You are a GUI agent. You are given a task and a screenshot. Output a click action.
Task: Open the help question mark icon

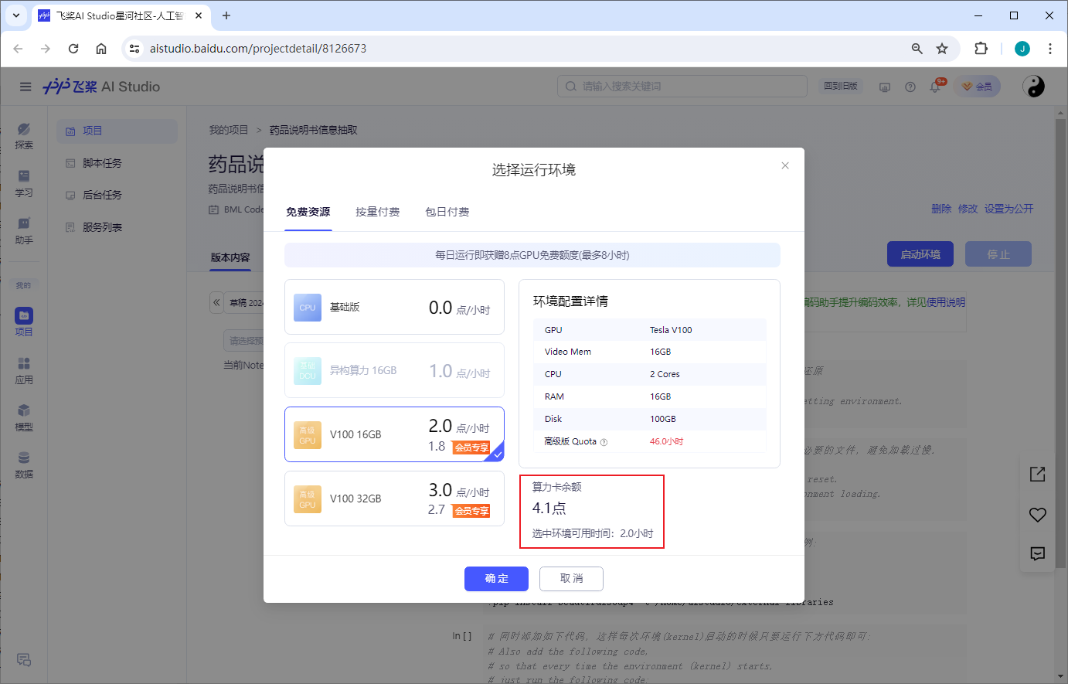[x=910, y=87]
